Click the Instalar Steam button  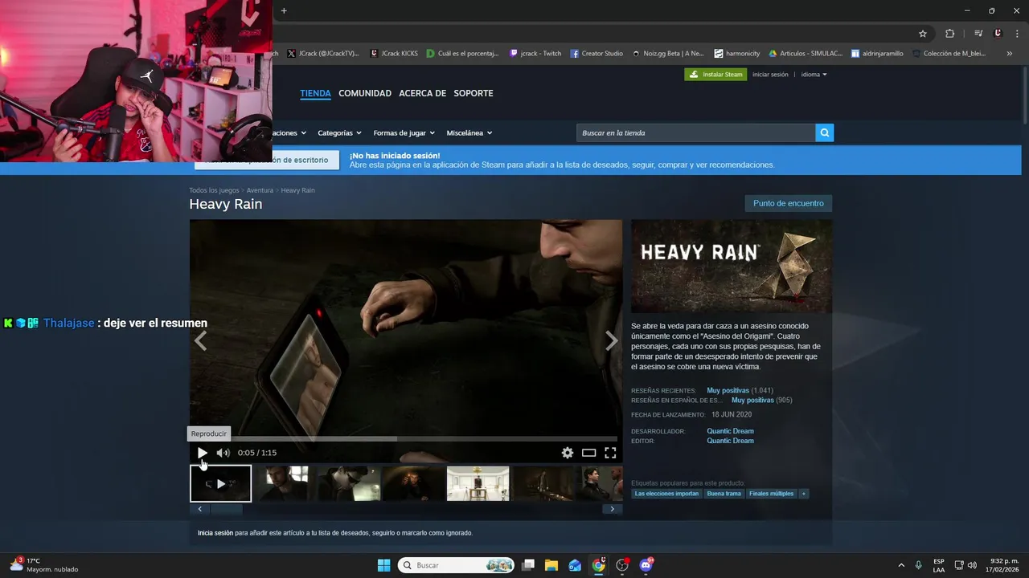[715, 75]
